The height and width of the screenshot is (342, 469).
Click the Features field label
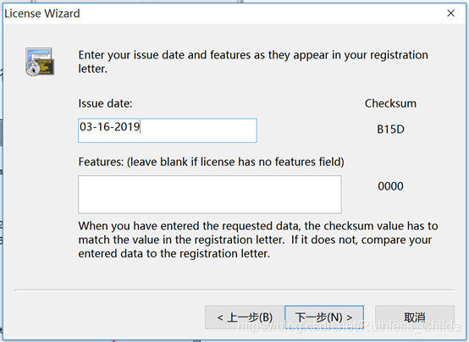click(211, 162)
